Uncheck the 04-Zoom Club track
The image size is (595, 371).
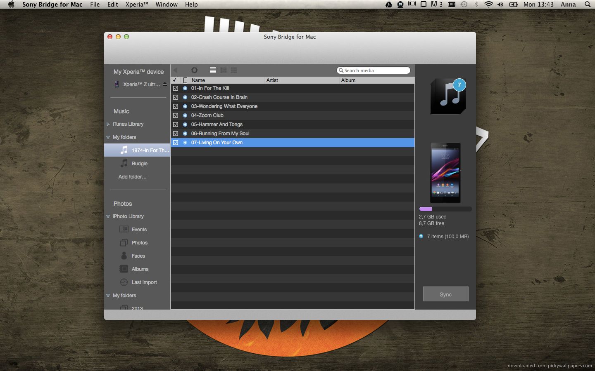tap(176, 115)
